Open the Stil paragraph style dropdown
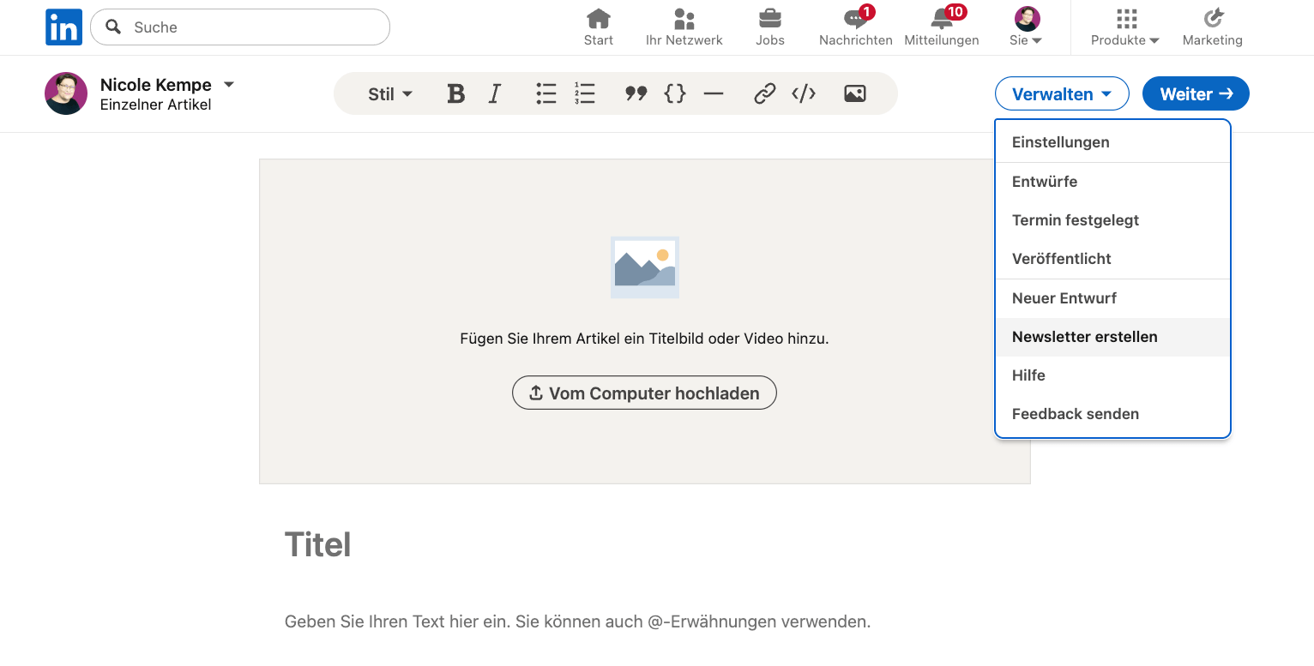The image size is (1314, 666). 389,93
